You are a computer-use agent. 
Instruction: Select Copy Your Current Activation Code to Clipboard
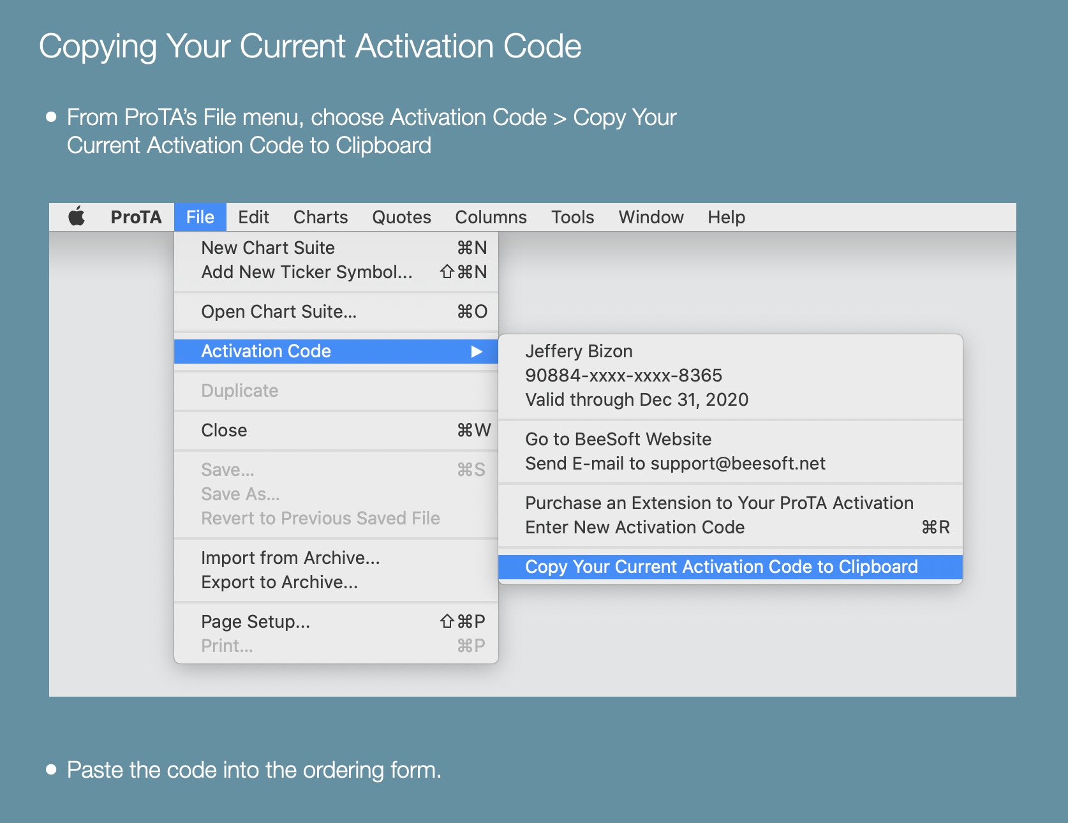click(x=721, y=567)
